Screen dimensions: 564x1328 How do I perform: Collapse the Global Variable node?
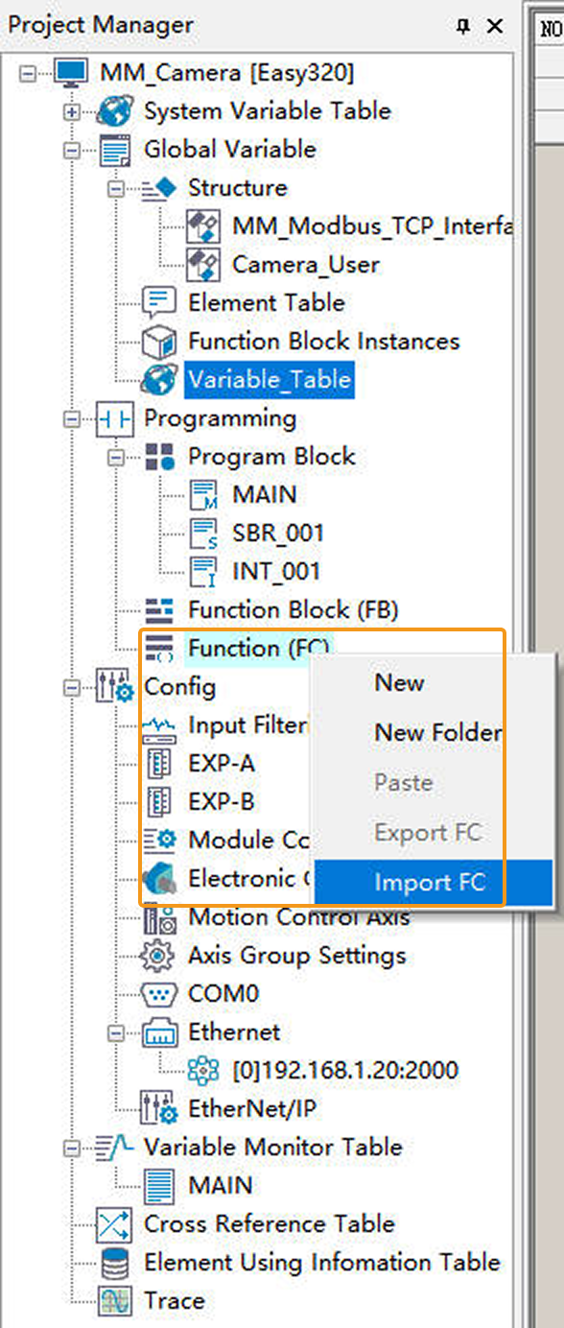click(72, 150)
